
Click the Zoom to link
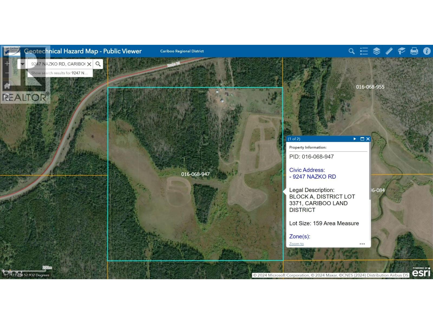(296, 244)
